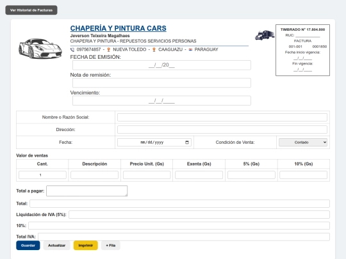Click the Fecha mm/dd/yyyy date input
This screenshot has width=346, height=259.
154,142
